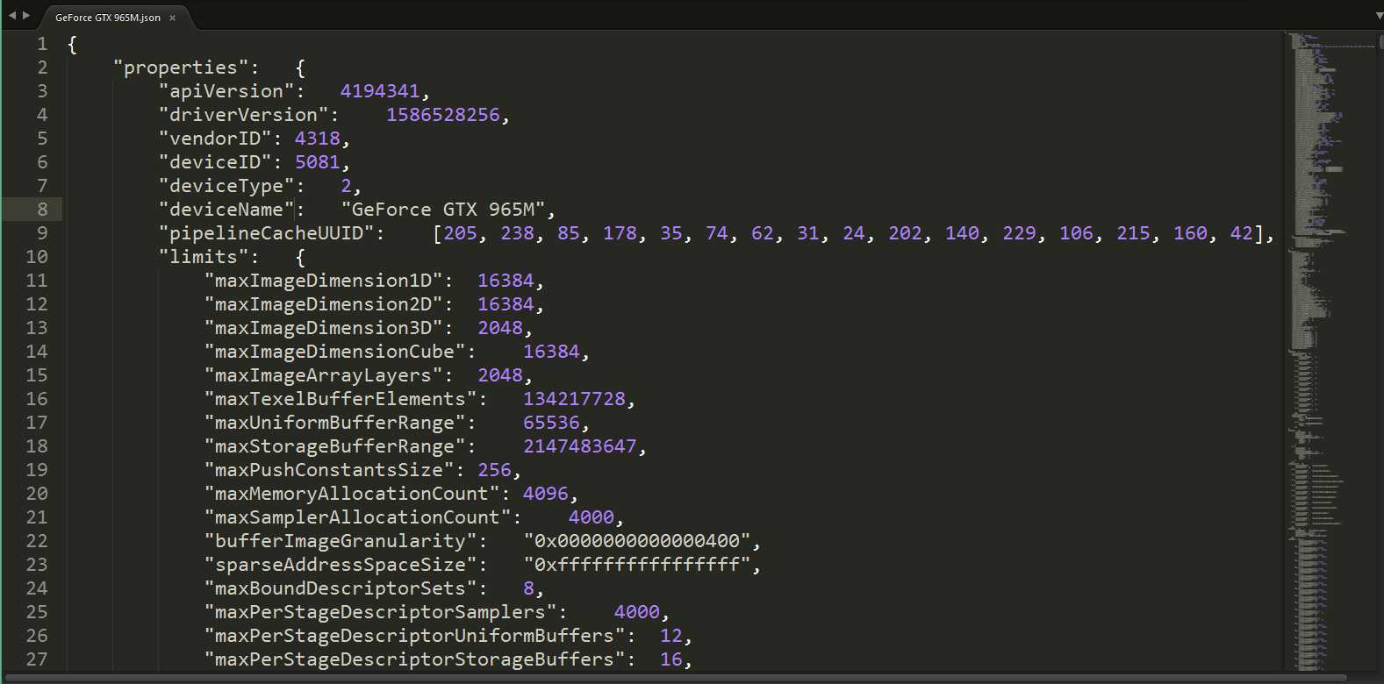1384x684 pixels.
Task: Click the next-tab right arrow
Action: pyautogui.click(x=26, y=15)
